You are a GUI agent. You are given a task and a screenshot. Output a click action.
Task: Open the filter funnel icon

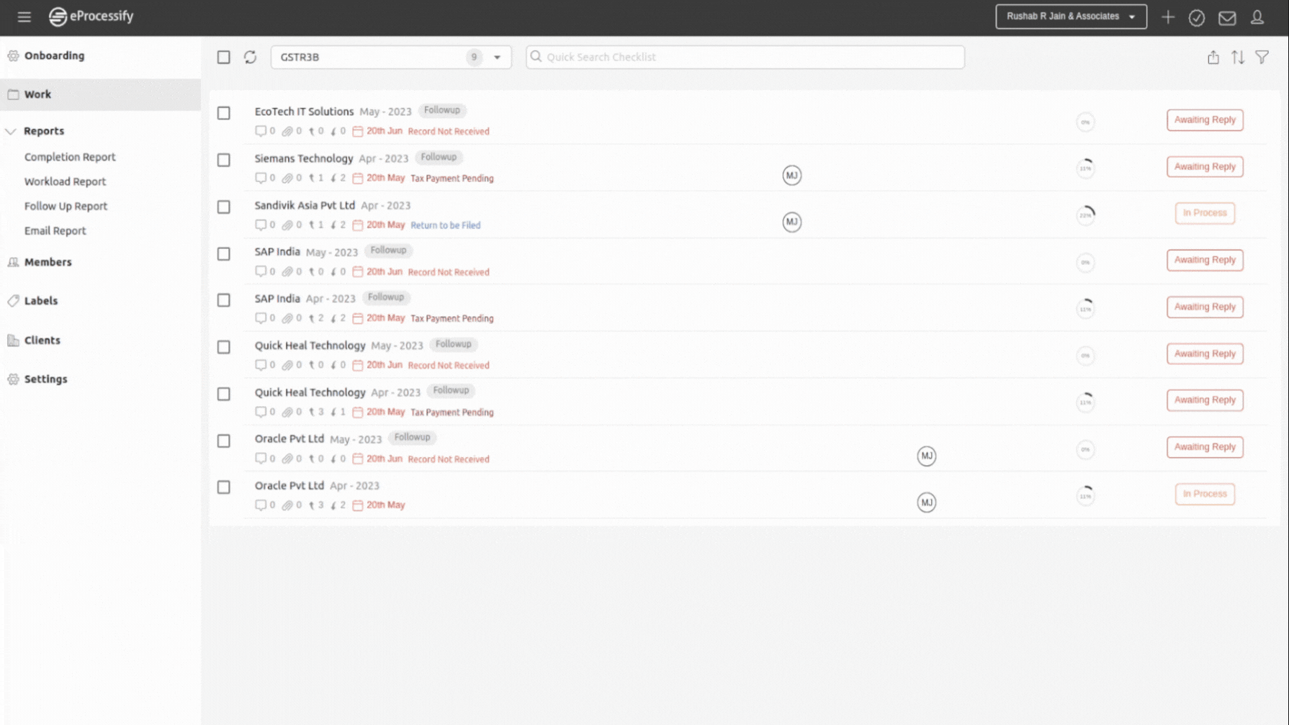pyautogui.click(x=1262, y=57)
